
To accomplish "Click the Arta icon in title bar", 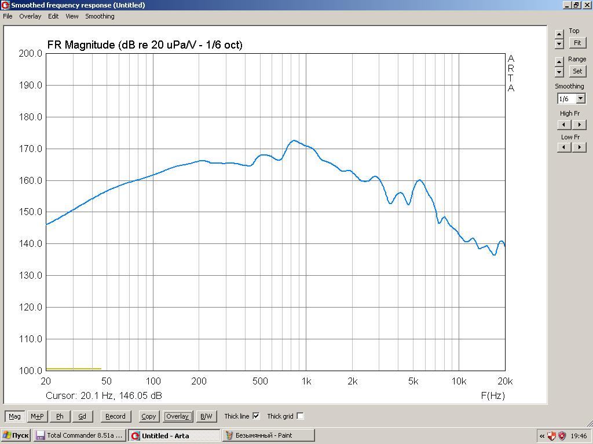I will pyautogui.click(x=5, y=5).
